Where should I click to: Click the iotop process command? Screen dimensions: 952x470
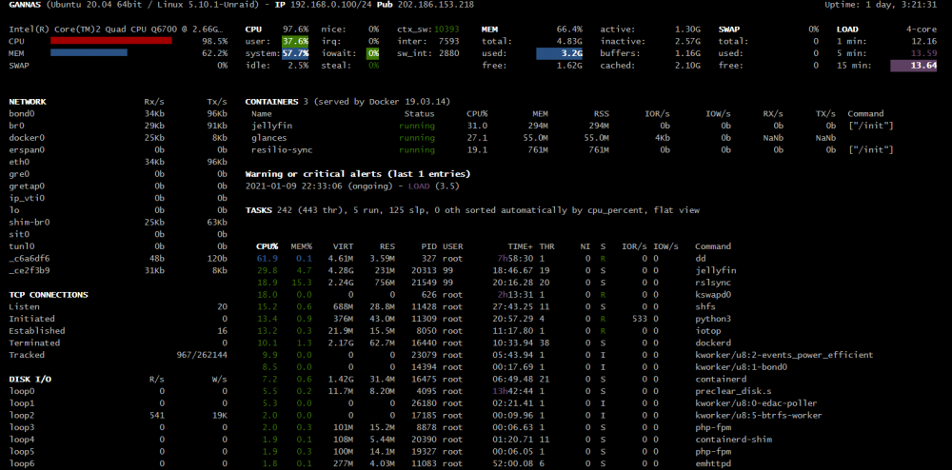(707, 331)
